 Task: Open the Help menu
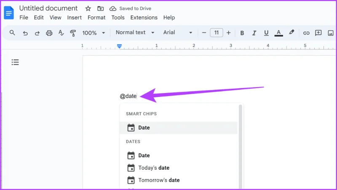(x=169, y=17)
